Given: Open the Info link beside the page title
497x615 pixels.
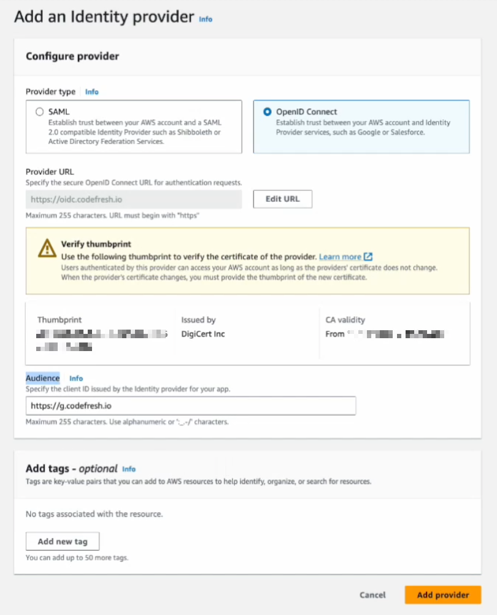Looking at the screenshot, I should [206, 19].
